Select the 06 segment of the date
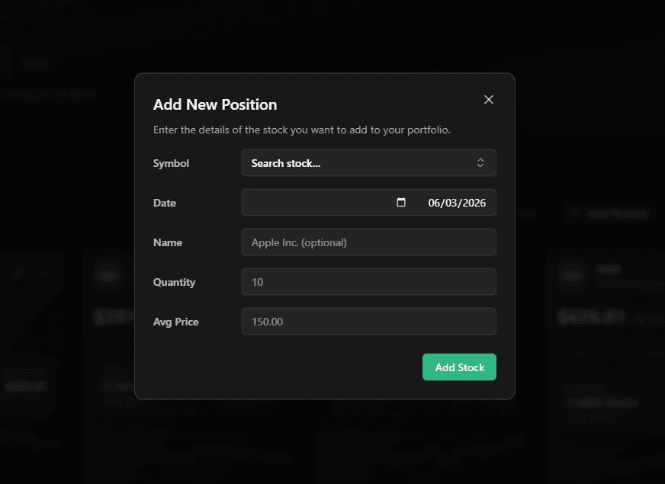665x484 pixels. pyautogui.click(x=434, y=203)
